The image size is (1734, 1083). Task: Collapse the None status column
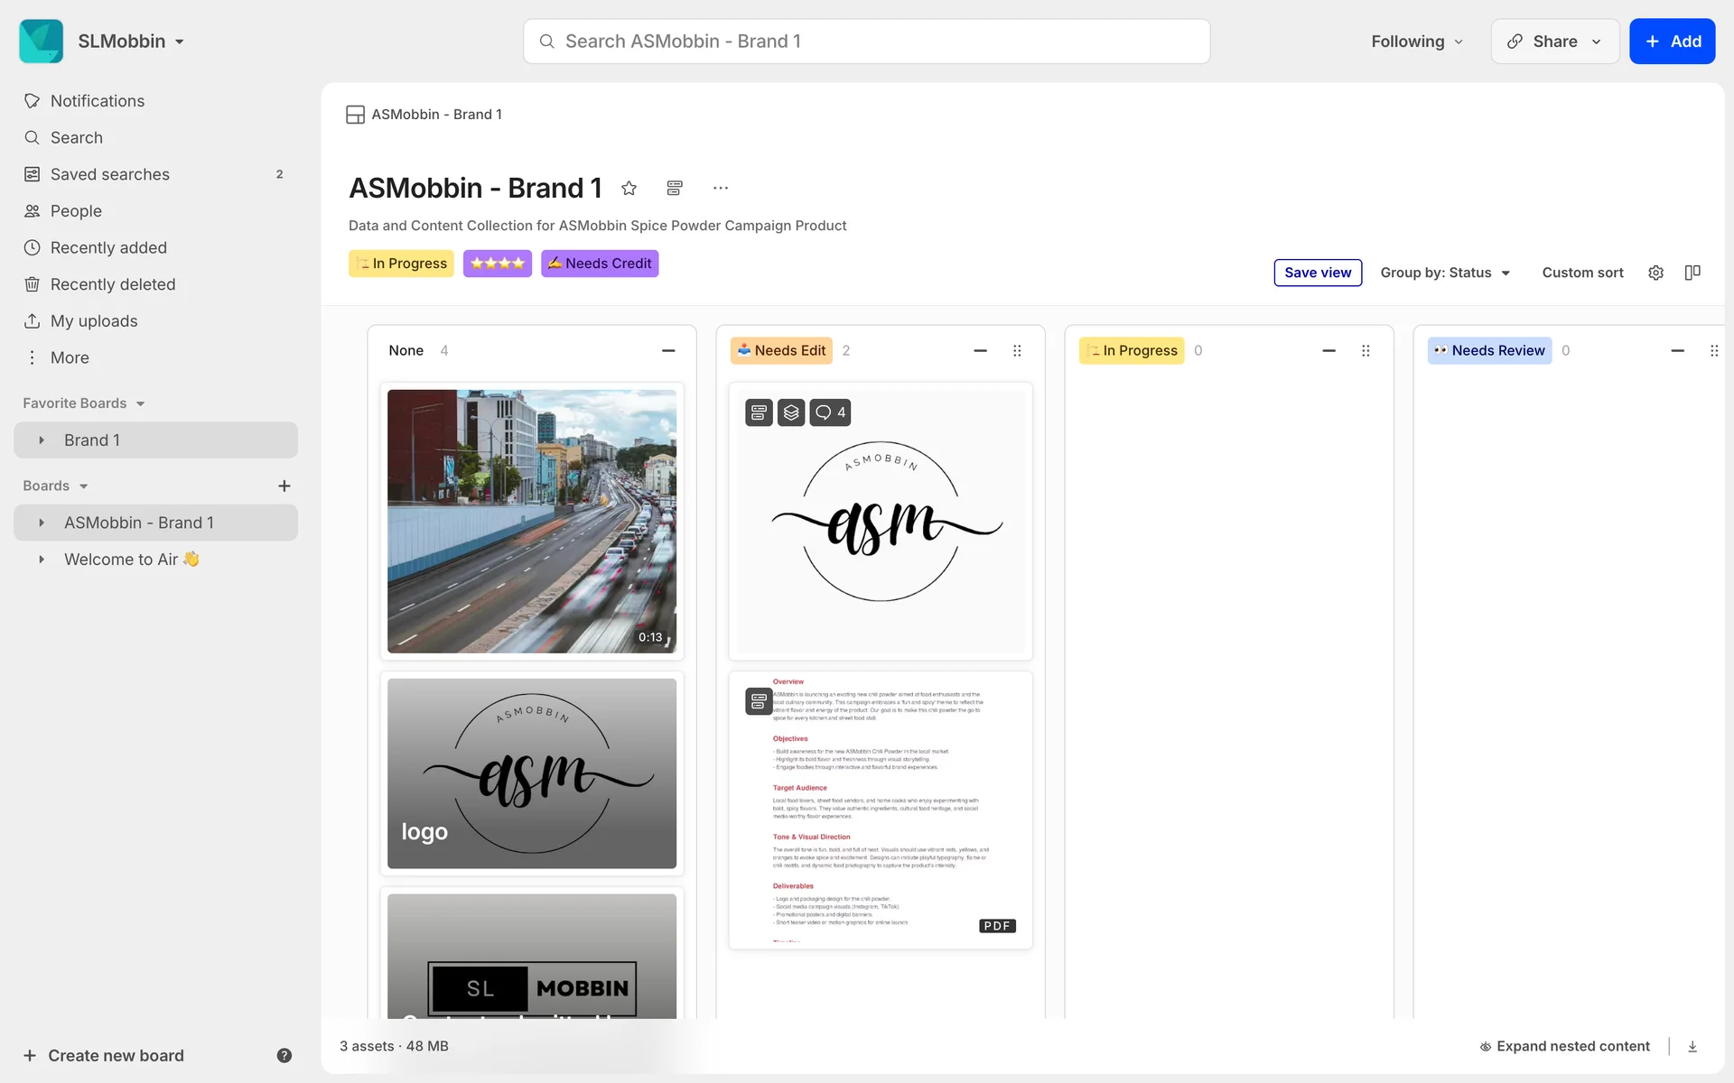[x=668, y=350]
